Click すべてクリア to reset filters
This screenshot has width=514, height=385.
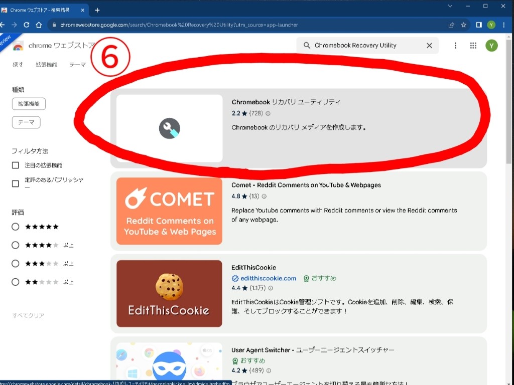[x=28, y=316]
